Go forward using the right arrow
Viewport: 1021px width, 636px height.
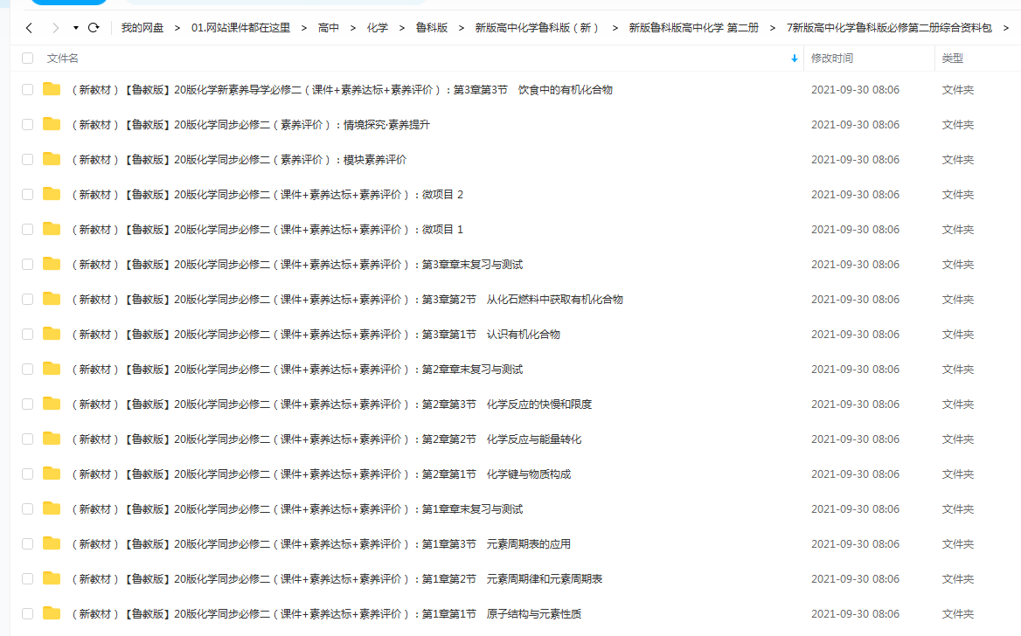(x=55, y=28)
